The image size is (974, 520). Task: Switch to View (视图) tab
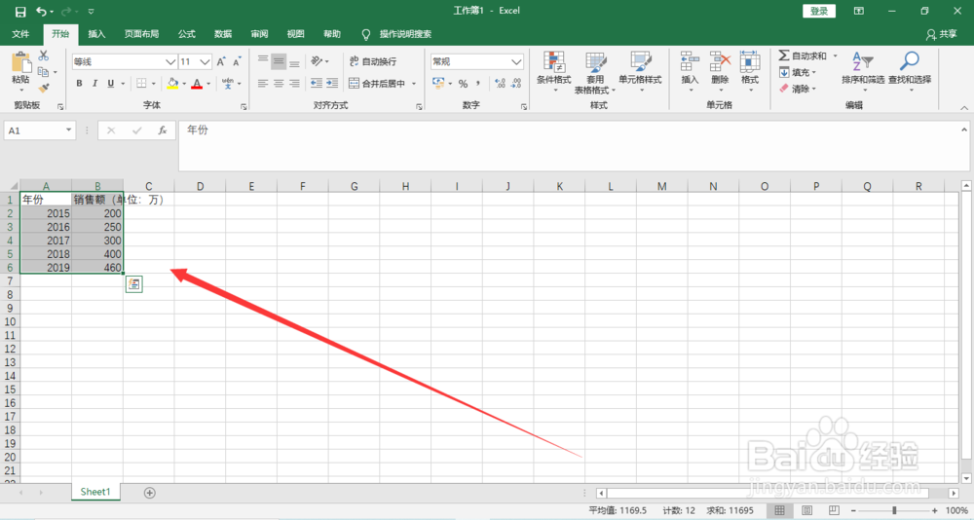(x=296, y=34)
